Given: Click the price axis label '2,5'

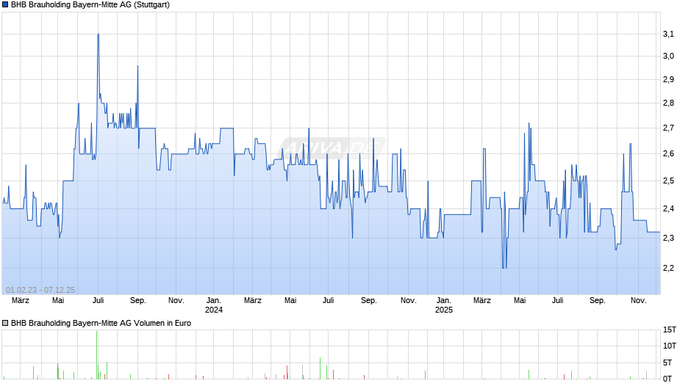Looking at the screenshot, I should pyautogui.click(x=668, y=181).
